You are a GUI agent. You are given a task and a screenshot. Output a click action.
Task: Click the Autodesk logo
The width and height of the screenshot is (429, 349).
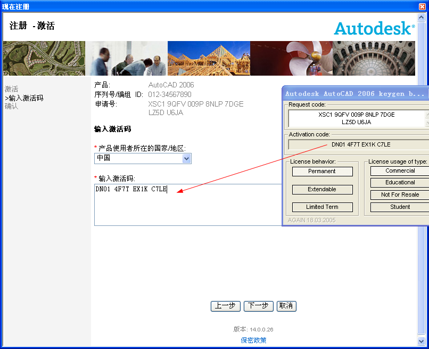pyautogui.click(x=374, y=28)
